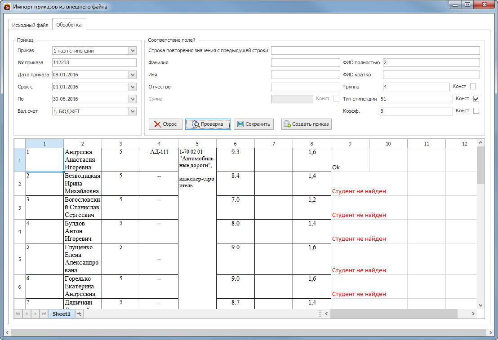Image resolution: width=498 pixels, height=340 pixels.
Task: Click Строка повторения значения input field
Action: [375, 50]
